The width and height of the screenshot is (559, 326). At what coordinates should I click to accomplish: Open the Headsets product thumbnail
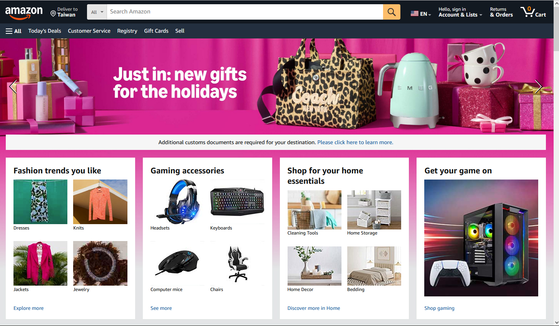click(x=177, y=202)
